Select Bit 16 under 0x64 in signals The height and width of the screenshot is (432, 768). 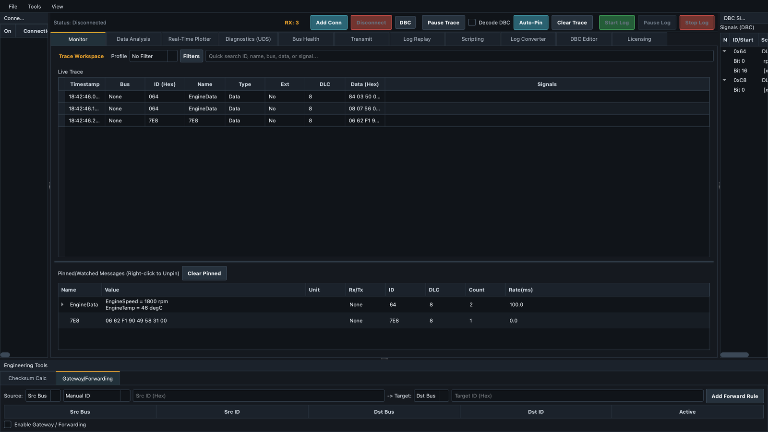tap(740, 71)
